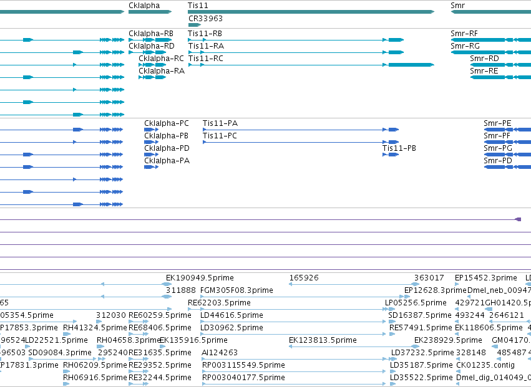The image size is (531, 387).
Task: Pick the Smr-PD protein label
Action: 498,161
